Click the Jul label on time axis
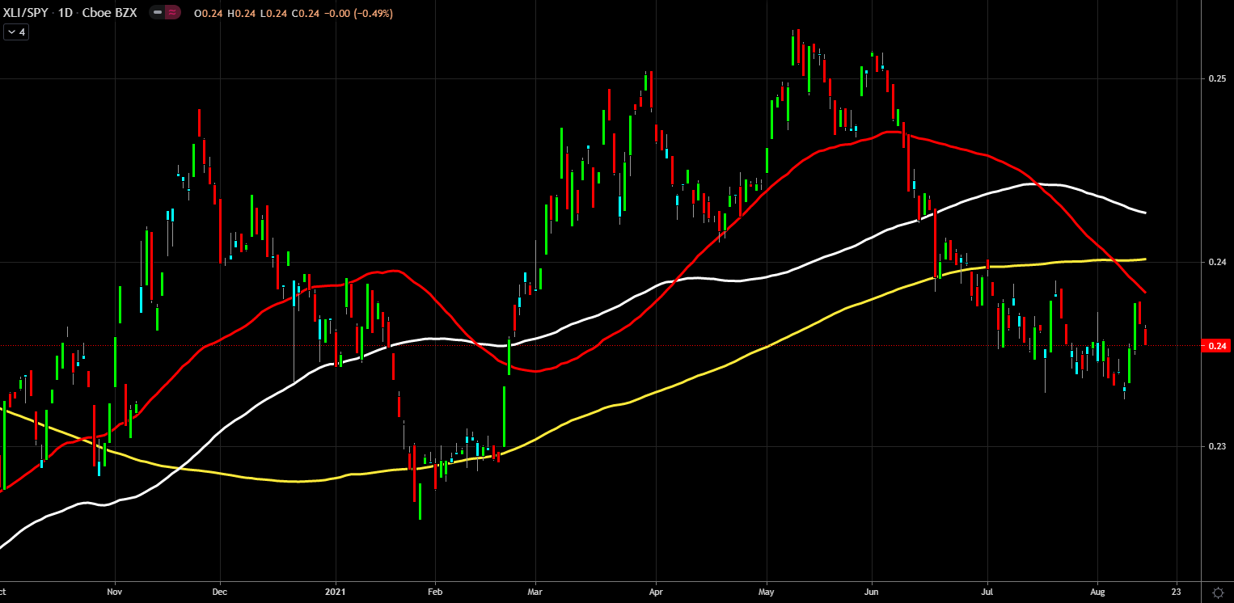Image resolution: width=1234 pixels, height=603 pixels. point(987,592)
